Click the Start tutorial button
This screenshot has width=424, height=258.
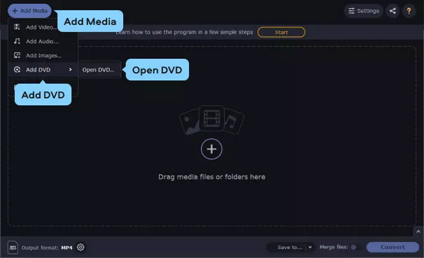click(x=281, y=32)
